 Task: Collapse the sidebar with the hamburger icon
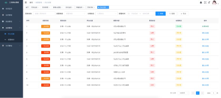tap(26, 3)
